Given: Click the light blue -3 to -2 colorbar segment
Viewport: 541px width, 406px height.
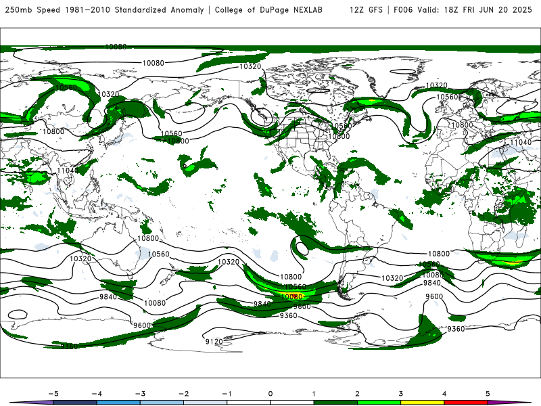Looking at the screenshot, I should point(162,403).
